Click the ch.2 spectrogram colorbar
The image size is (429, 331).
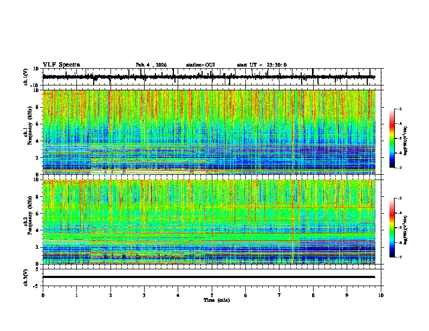(392, 228)
